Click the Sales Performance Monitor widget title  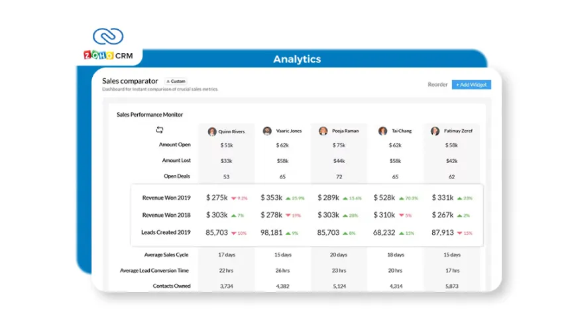pyautogui.click(x=150, y=115)
